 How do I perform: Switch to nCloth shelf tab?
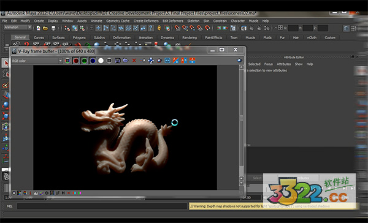(312, 37)
